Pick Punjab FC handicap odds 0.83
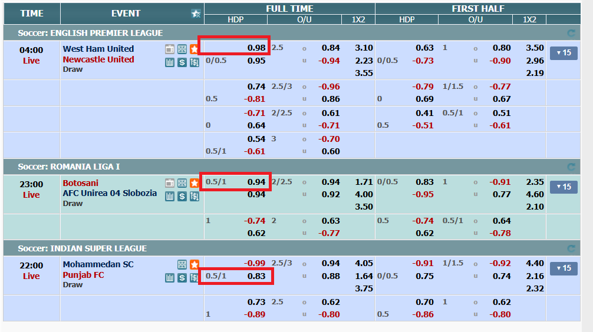The width and height of the screenshot is (593, 332). point(256,276)
